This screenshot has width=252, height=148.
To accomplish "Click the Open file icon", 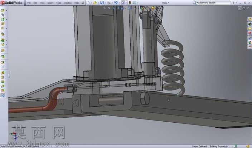I will [95, 2].
